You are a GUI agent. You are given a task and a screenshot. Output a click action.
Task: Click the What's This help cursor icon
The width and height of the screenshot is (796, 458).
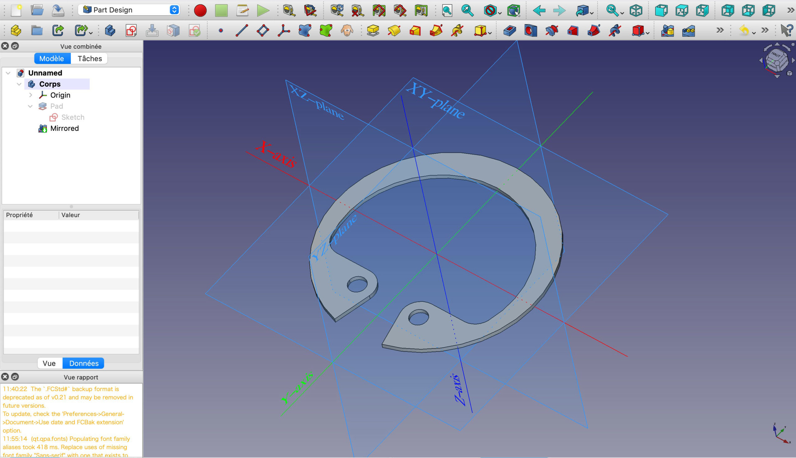click(787, 30)
